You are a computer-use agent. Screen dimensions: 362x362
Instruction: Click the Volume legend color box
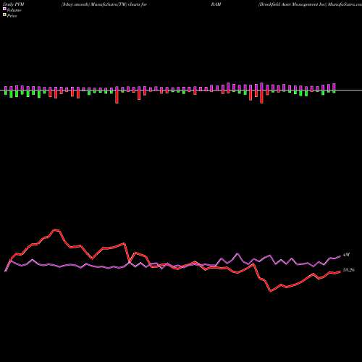click(4, 9)
